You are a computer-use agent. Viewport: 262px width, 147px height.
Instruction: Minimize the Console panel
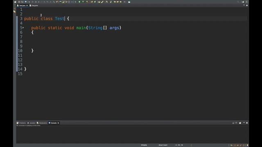244,123
